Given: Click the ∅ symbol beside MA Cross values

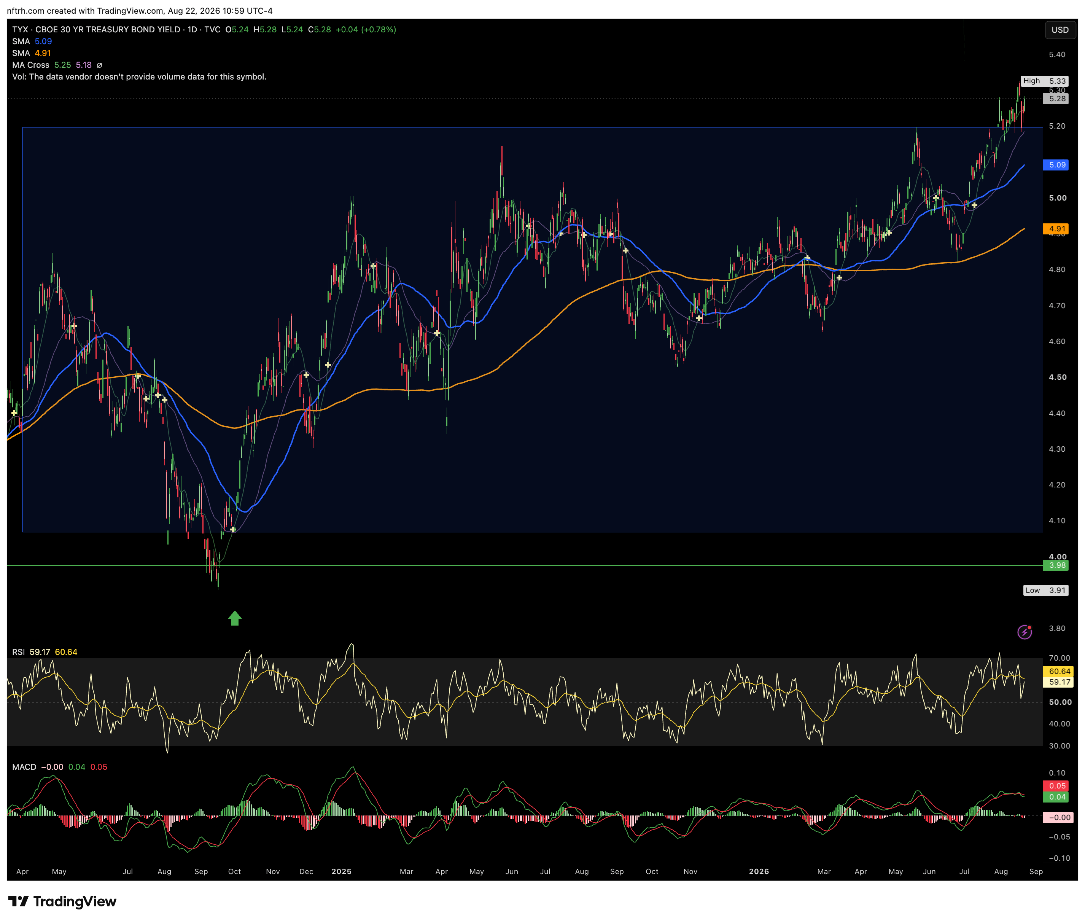Looking at the screenshot, I should point(99,65).
